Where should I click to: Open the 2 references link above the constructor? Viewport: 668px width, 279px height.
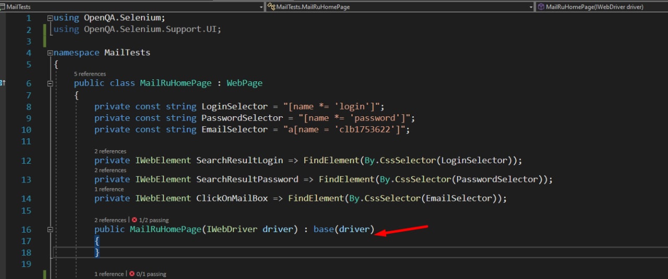click(110, 220)
